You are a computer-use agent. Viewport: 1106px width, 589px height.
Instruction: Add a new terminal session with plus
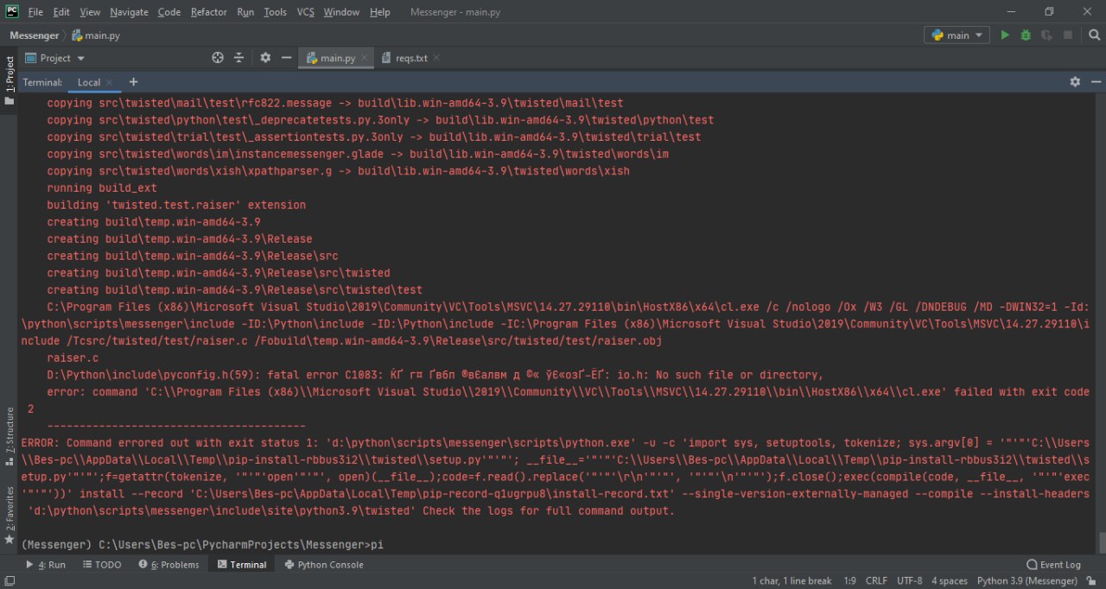133,82
